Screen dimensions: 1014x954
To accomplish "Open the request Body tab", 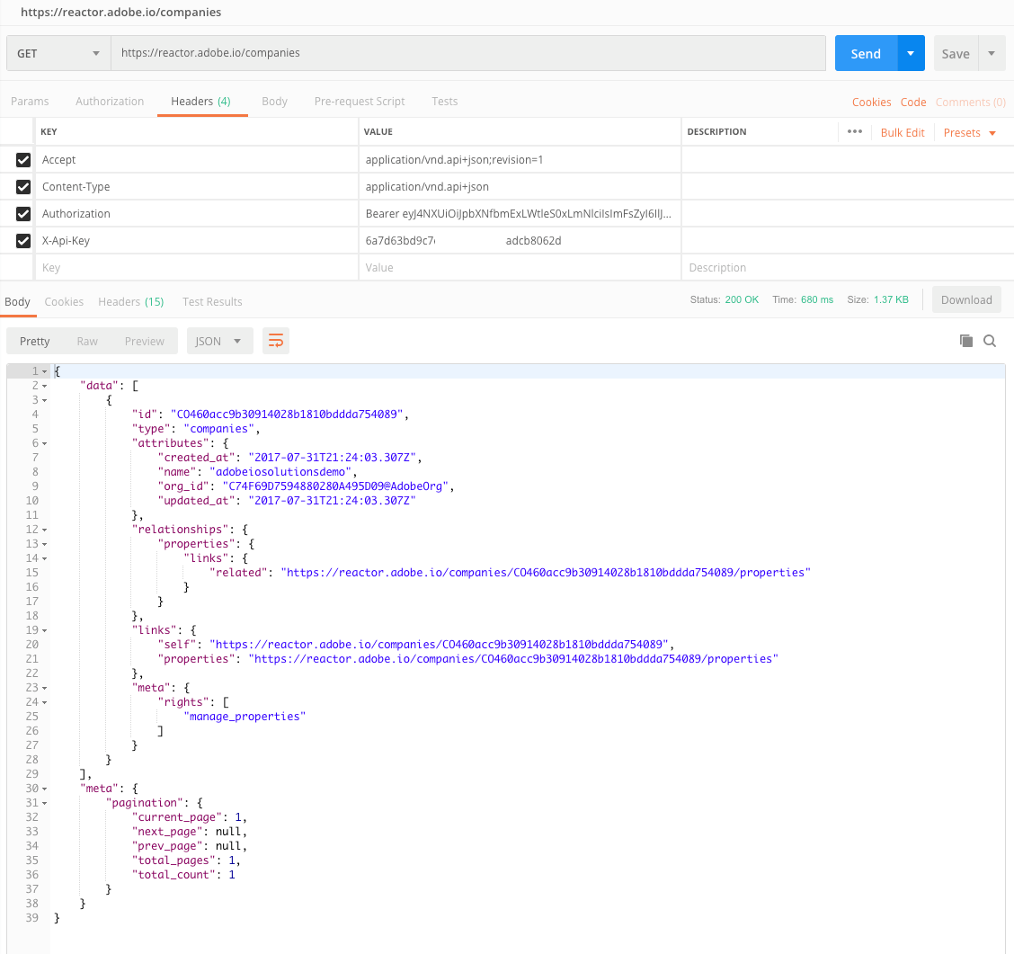I will click(274, 102).
